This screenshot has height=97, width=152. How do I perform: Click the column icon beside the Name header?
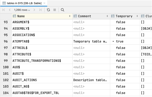(14, 16)
